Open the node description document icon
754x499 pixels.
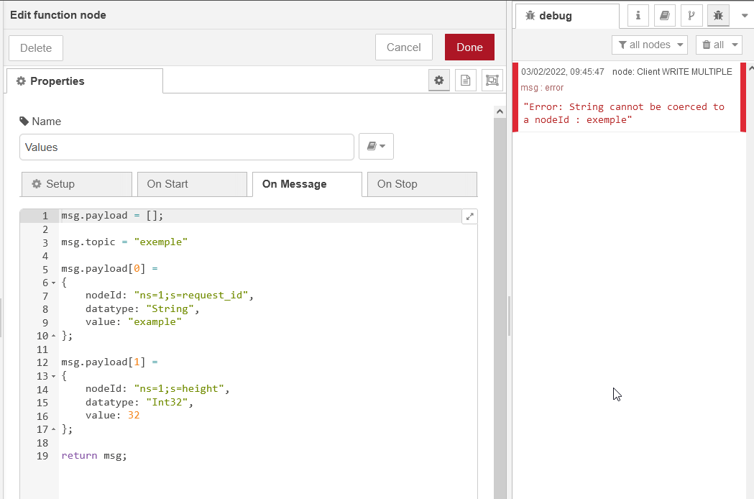pyautogui.click(x=466, y=81)
